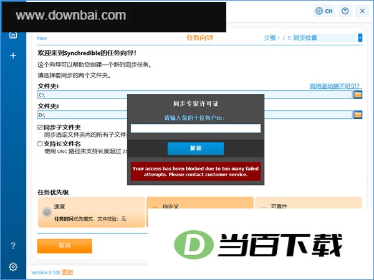374x280 pixels.
Task: Click the orange 取消 cancel button
Action: coord(65,246)
